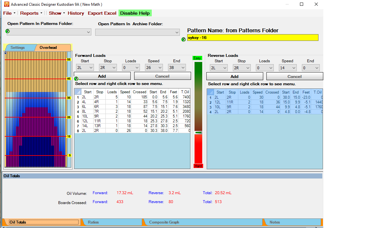Switch to the Composite Graph tab
The image size is (368, 228).
point(164,222)
